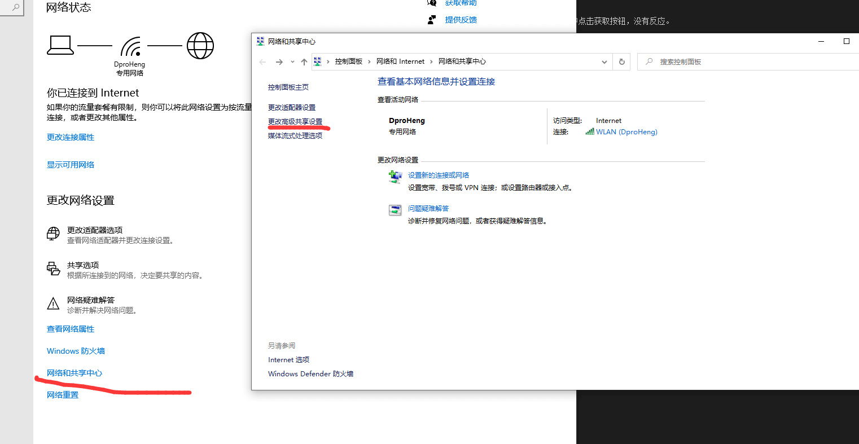The height and width of the screenshot is (444, 859).
Task: Click the up arrow to parent folder
Action: click(304, 62)
